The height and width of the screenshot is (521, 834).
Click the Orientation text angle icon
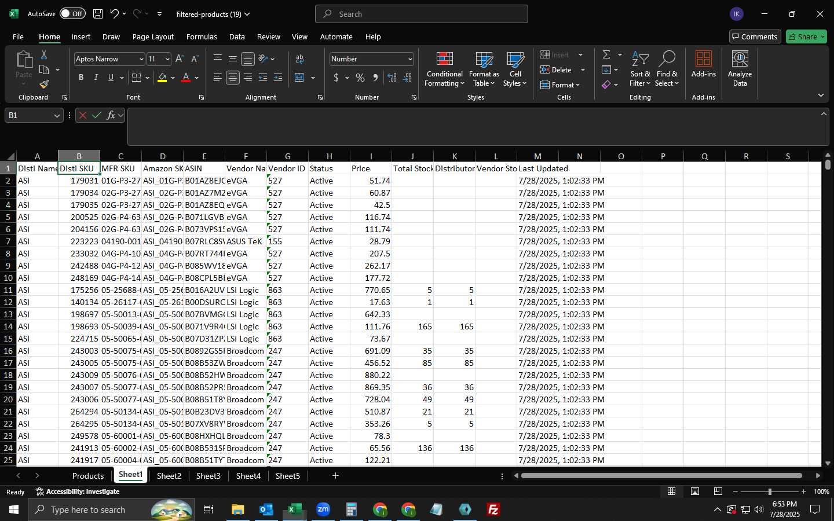(x=263, y=58)
